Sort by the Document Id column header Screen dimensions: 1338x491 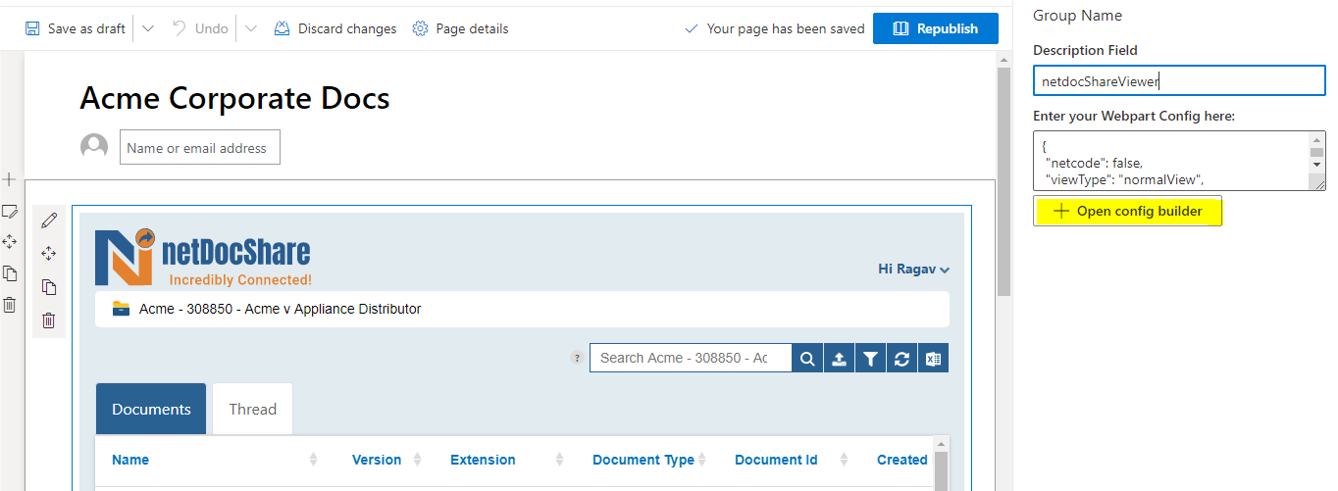pos(776,460)
